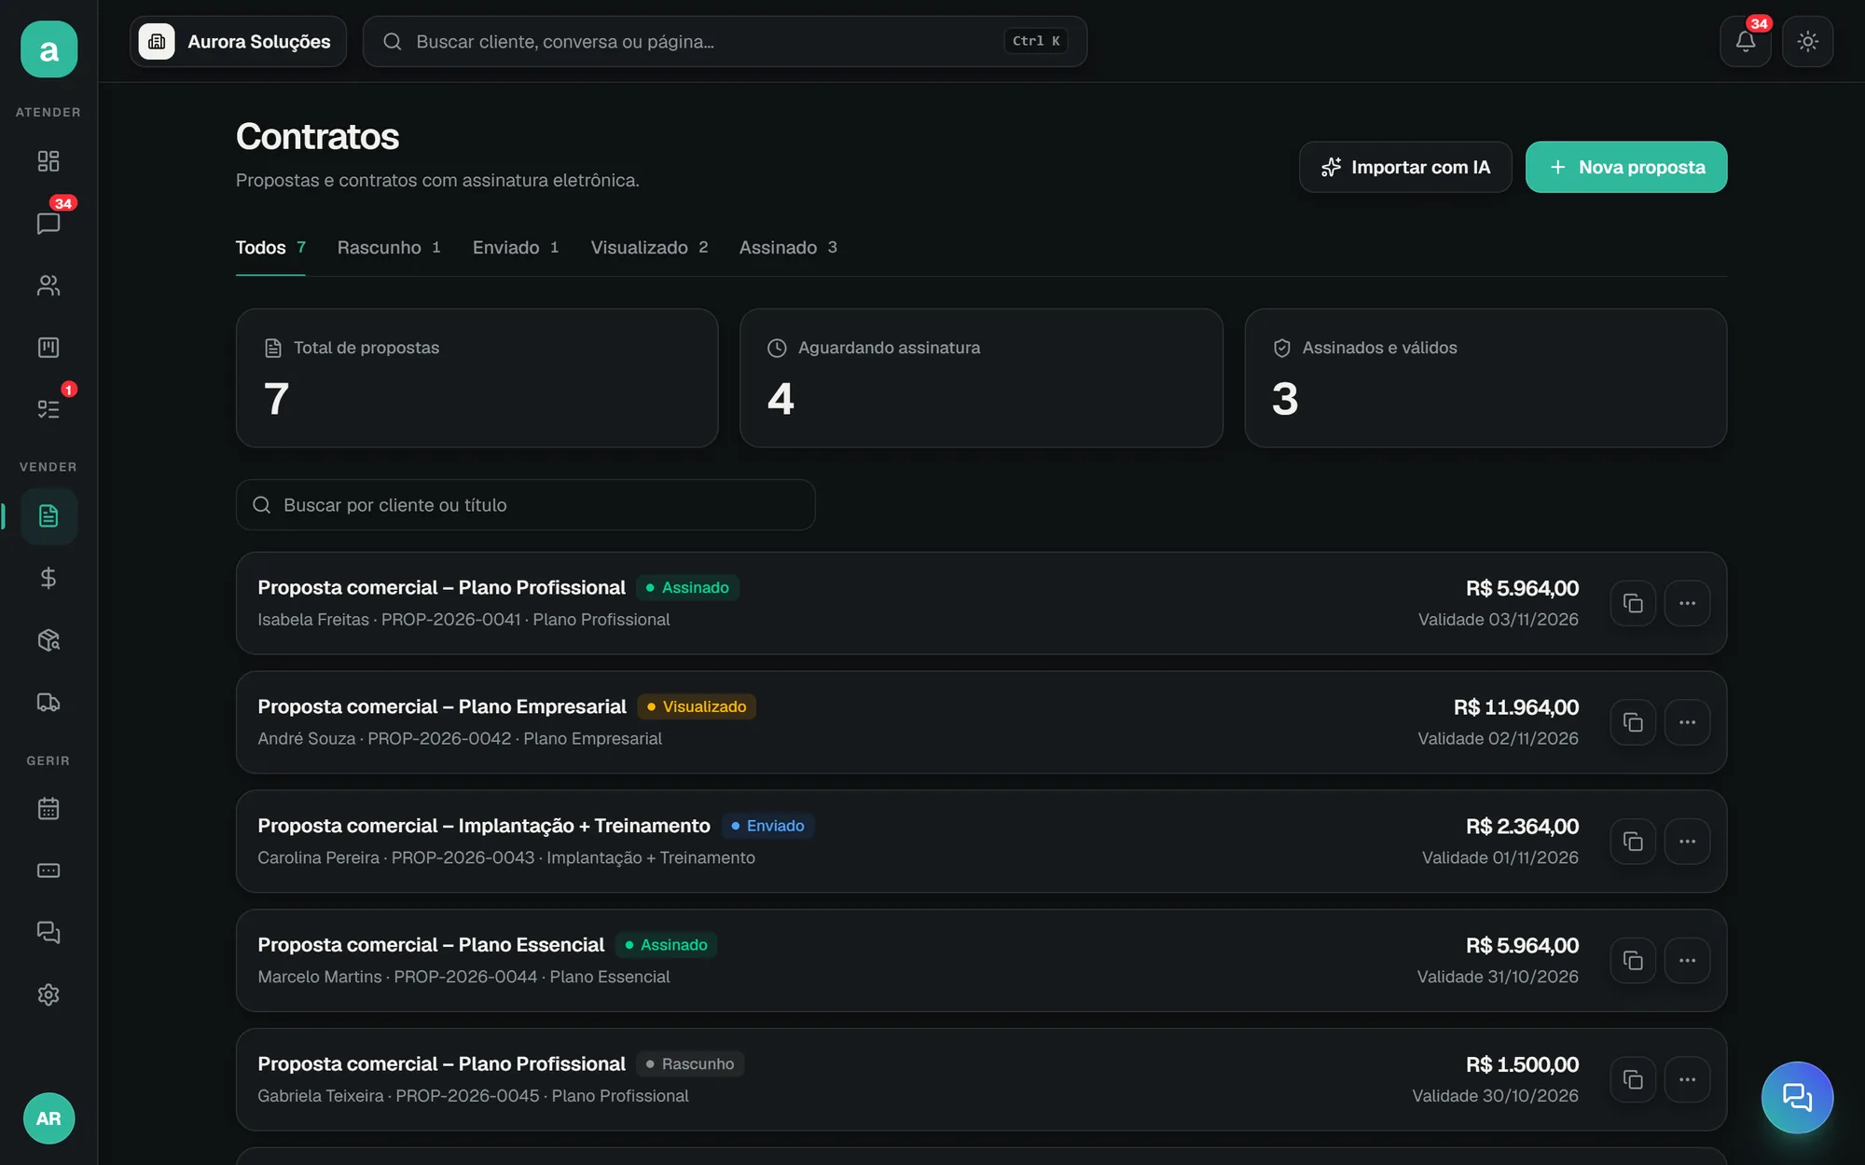This screenshot has height=1165, width=1865.
Task: Open conversations inbox with 34 badge
Action: point(48,224)
